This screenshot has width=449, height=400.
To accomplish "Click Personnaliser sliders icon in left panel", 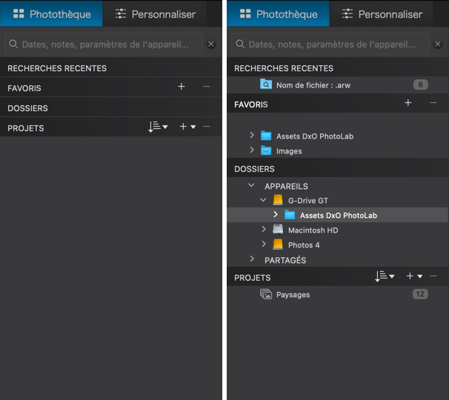I will [121, 13].
